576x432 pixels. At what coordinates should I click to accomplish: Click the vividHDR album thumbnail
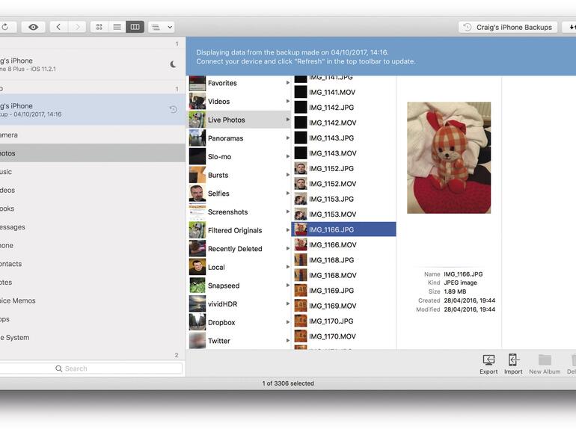click(197, 304)
